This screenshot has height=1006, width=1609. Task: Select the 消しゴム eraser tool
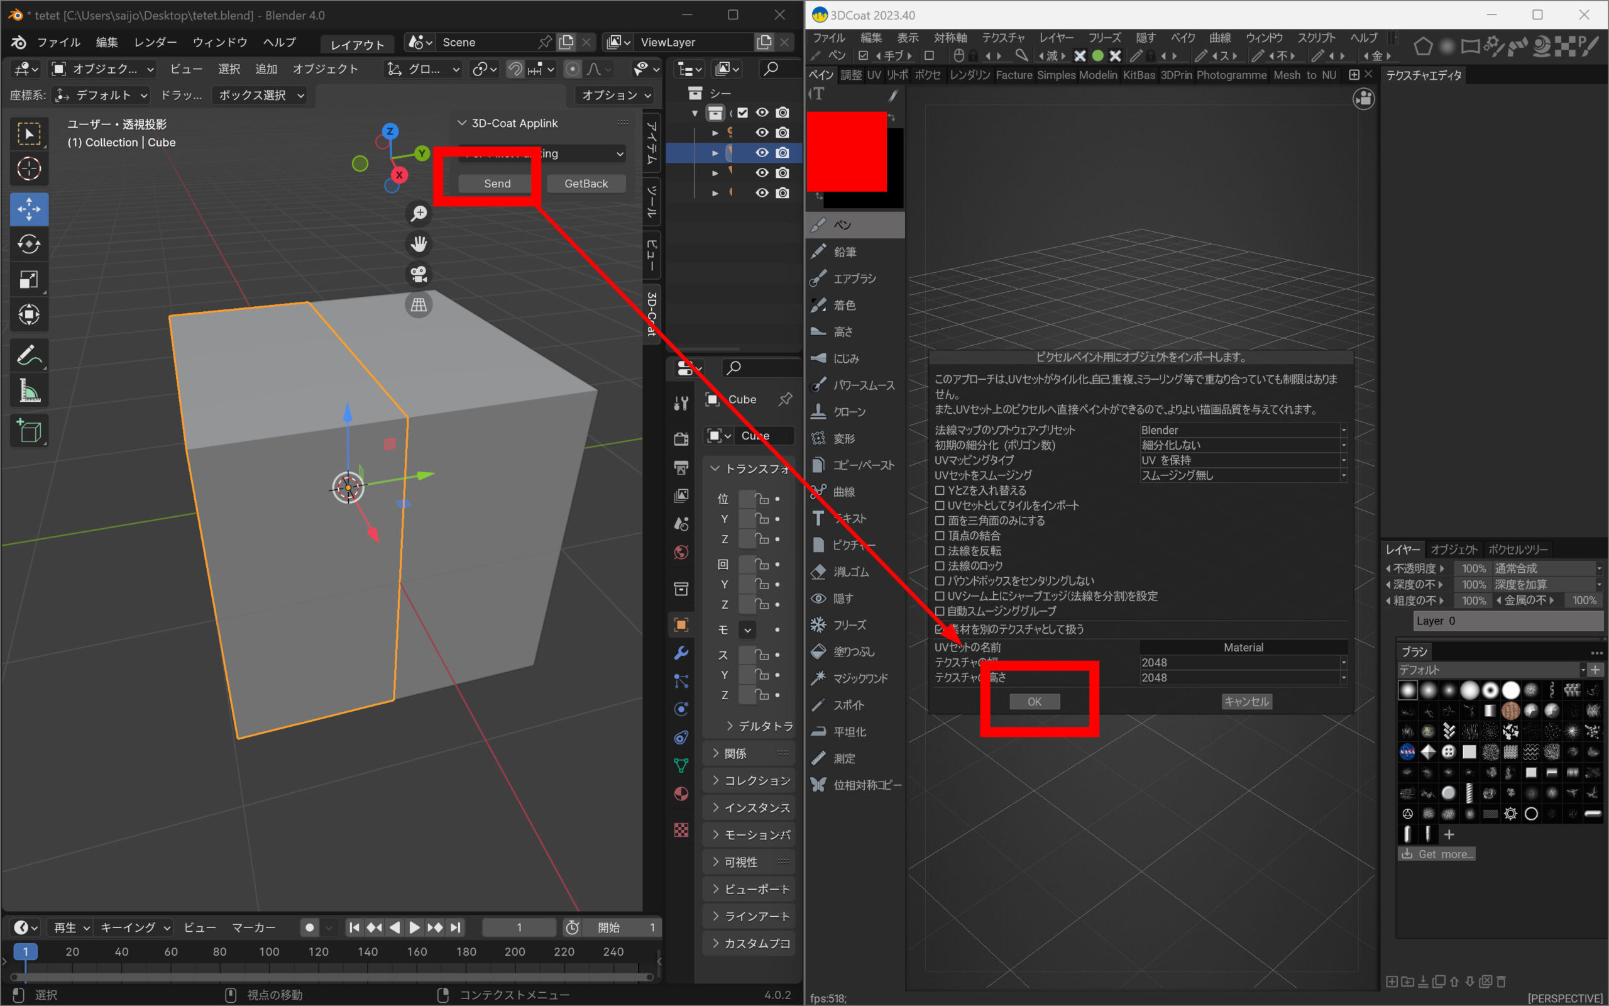pyautogui.click(x=850, y=572)
